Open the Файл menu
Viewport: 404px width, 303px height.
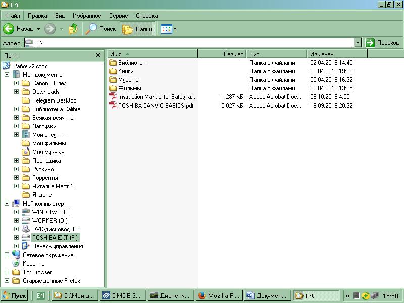(x=13, y=16)
